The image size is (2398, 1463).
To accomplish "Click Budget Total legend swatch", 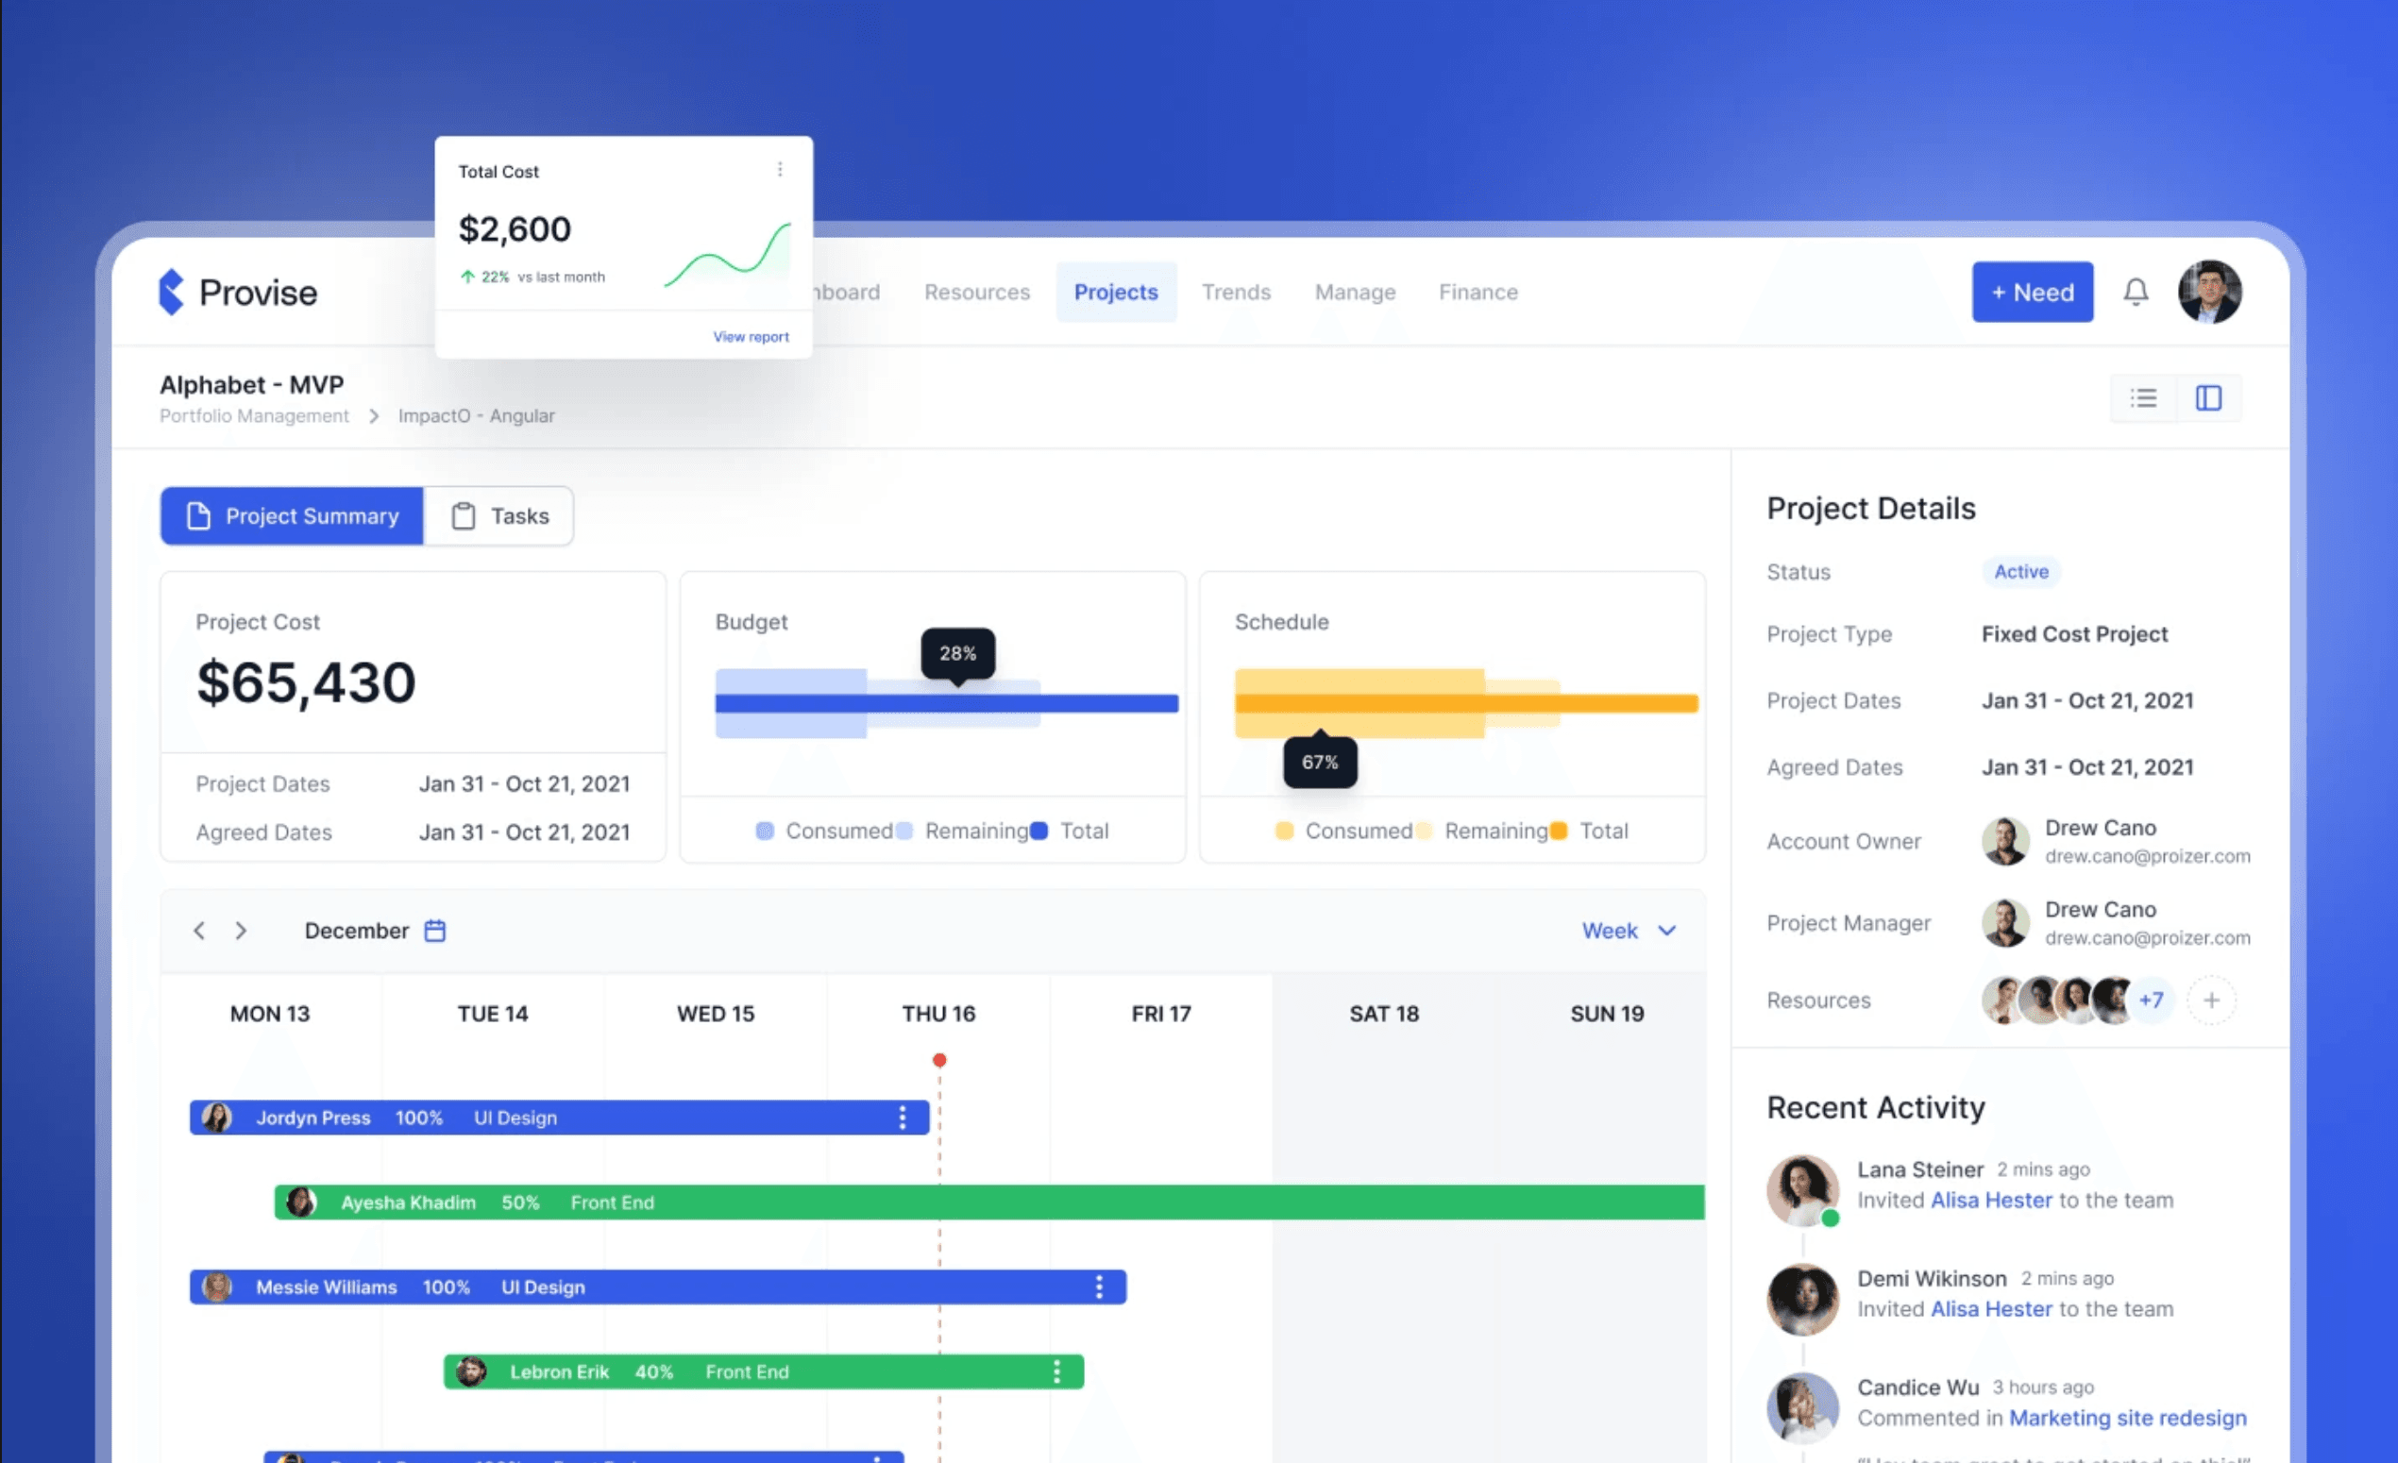I will point(1039,831).
